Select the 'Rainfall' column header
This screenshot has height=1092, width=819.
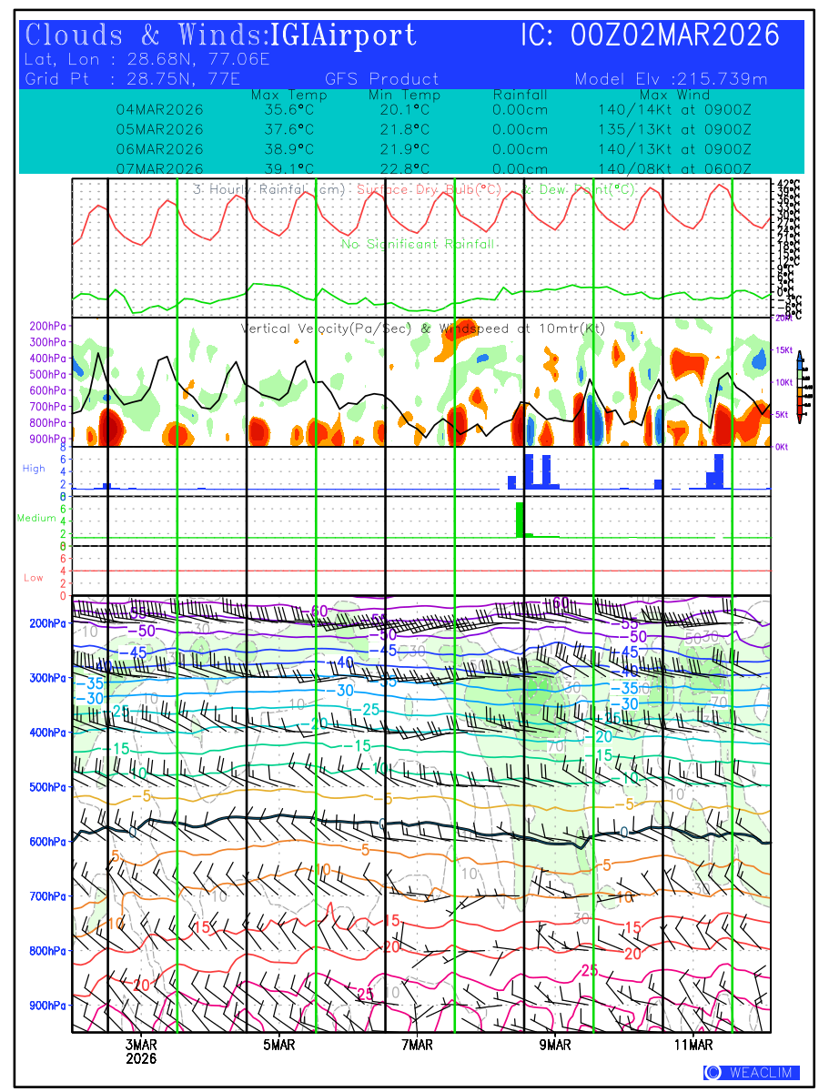520,95
